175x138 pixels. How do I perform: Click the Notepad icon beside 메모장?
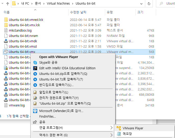point(119,134)
